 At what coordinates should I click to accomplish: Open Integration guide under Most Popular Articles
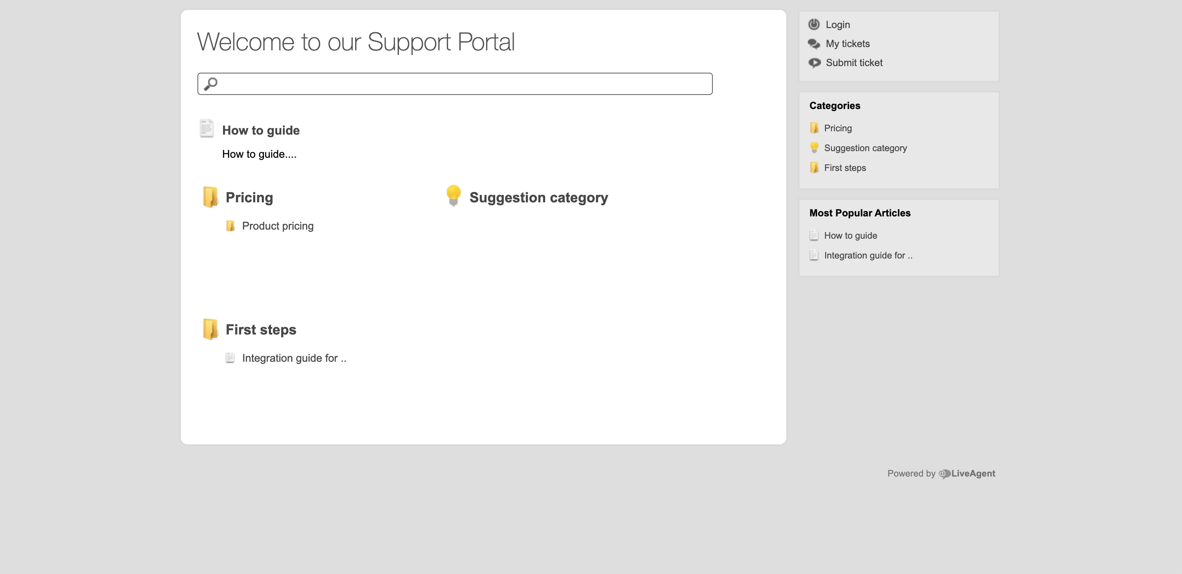(x=869, y=255)
